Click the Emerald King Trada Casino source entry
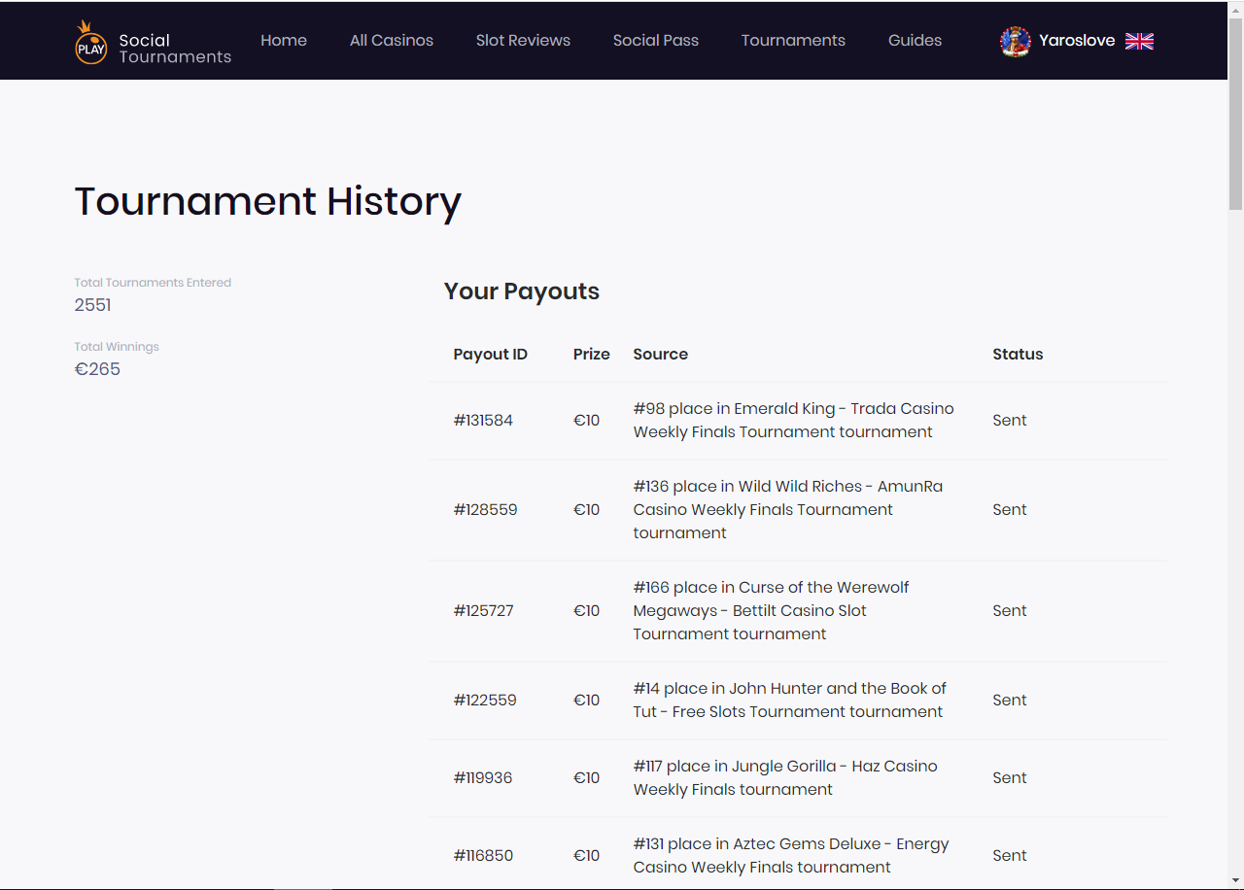Viewport: 1244px width, 890px height. coord(793,421)
